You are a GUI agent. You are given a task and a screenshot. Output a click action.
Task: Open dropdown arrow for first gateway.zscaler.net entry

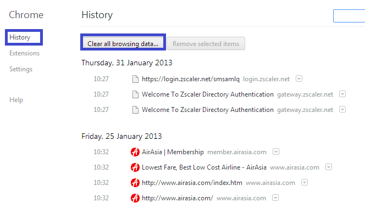click(x=342, y=94)
